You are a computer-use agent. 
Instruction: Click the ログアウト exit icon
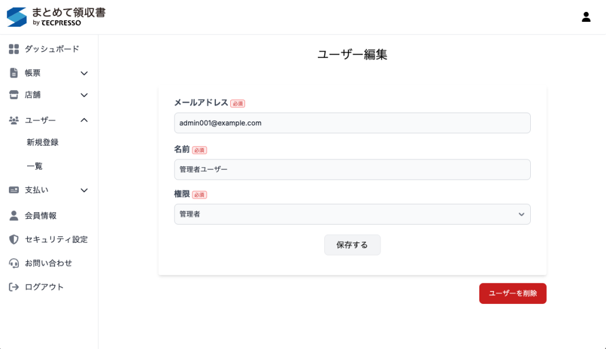click(x=14, y=287)
